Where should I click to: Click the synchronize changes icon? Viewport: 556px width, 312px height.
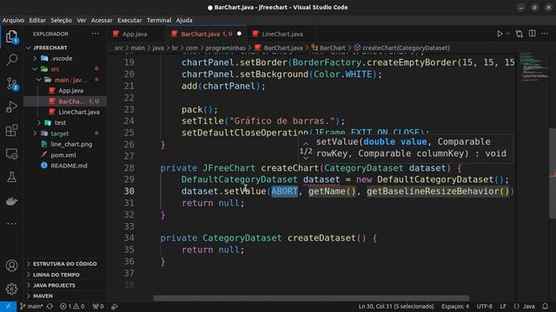(50, 306)
